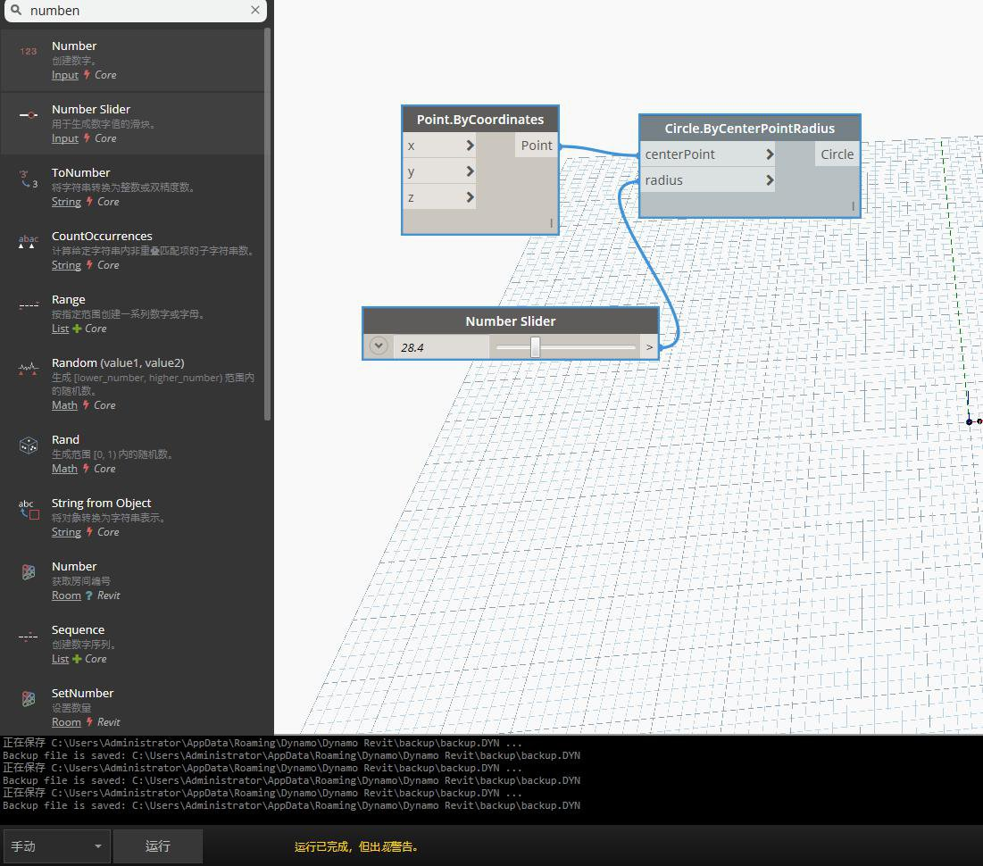Click the SetNumber Revit icon
Screen dimensions: 983x866
tap(29, 699)
